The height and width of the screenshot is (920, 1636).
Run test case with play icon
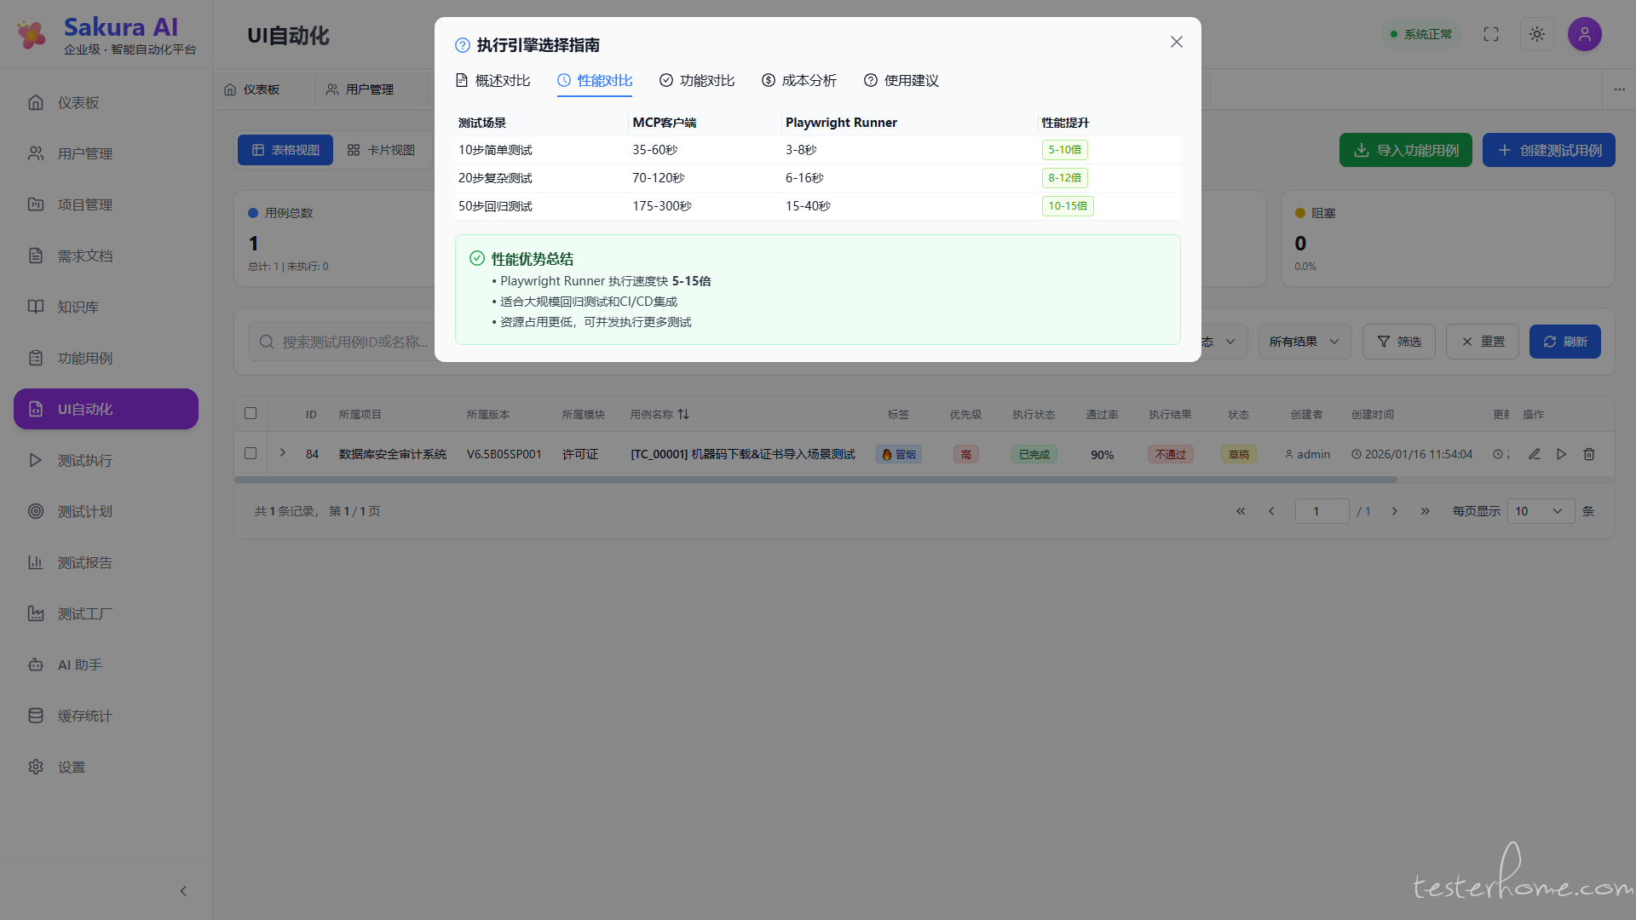(1561, 454)
